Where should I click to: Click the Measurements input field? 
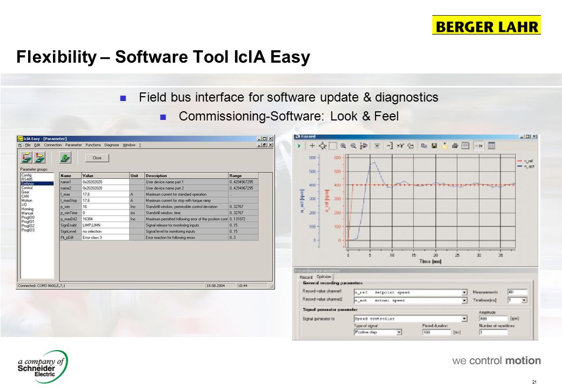(517, 292)
